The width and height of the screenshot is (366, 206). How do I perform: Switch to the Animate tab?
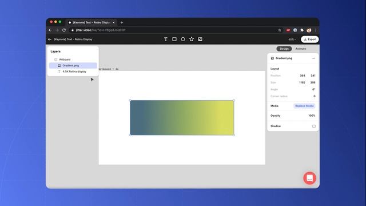click(301, 49)
